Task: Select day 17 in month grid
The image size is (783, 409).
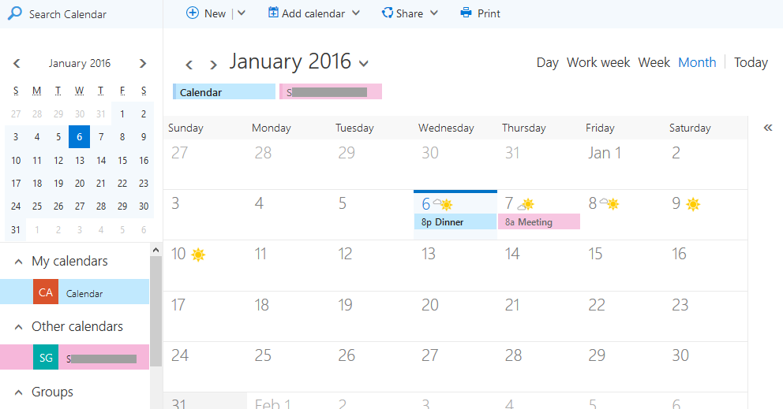Action: (x=205, y=317)
